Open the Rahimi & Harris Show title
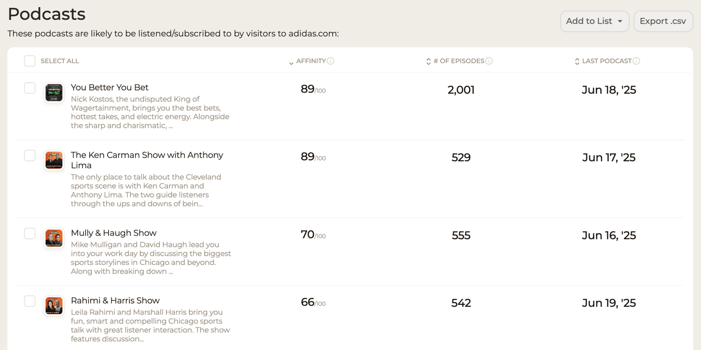This screenshot has height=350, width=701. coord(115,300)
